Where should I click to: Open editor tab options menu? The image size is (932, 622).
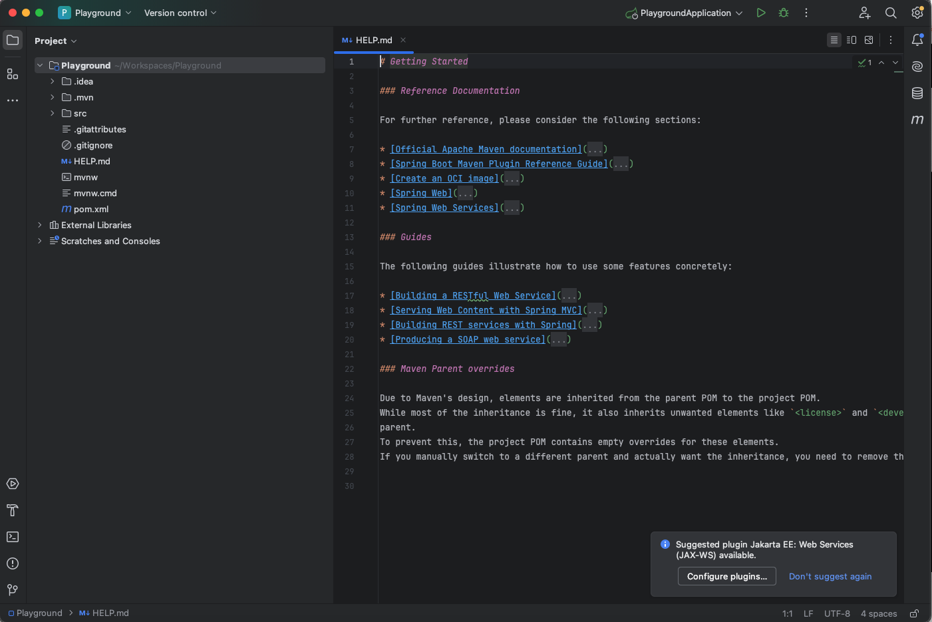891,40
